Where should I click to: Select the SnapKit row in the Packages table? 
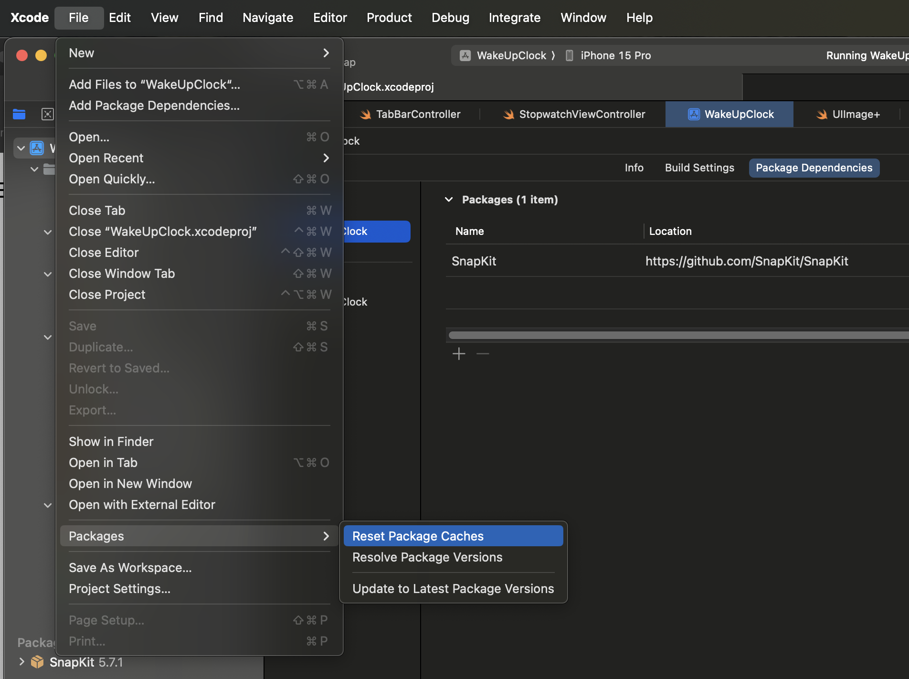[677, 261]
